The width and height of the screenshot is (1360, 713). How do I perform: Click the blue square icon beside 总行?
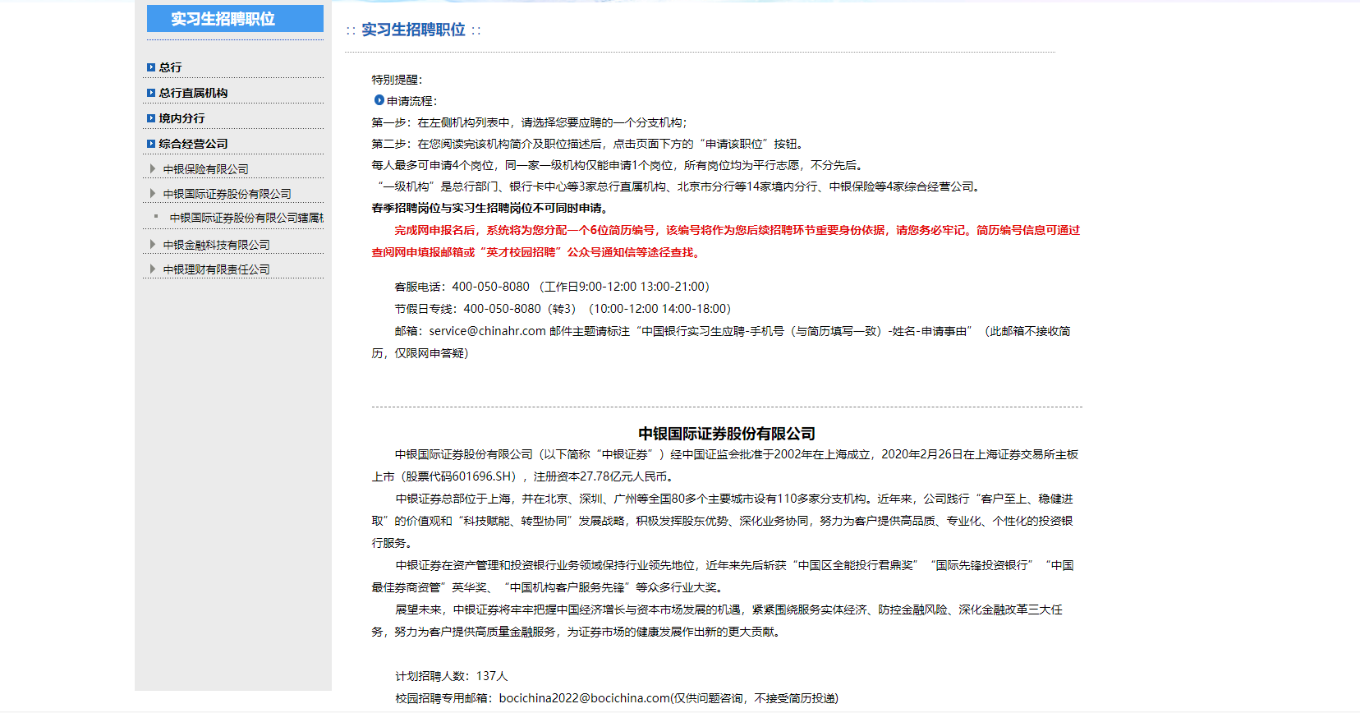tap(151, 67)
